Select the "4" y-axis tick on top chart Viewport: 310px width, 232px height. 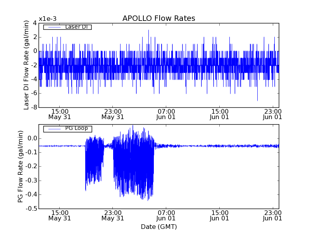tap(34, 23)
